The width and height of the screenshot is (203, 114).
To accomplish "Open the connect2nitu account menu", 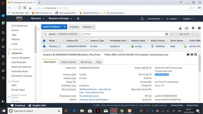I will pos(155,19).
